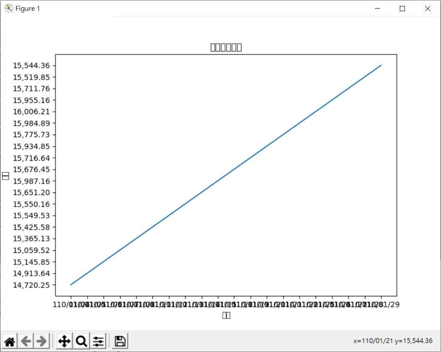Click the y-axis label 15,059.52

31,250
